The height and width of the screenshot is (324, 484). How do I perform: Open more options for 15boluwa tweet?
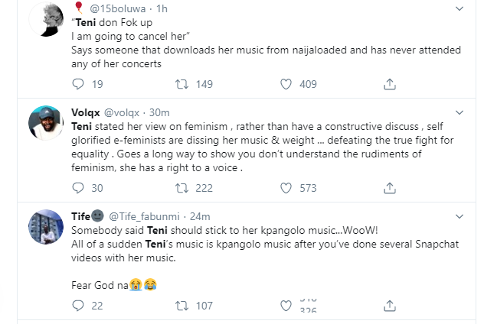tap(459, 9)
